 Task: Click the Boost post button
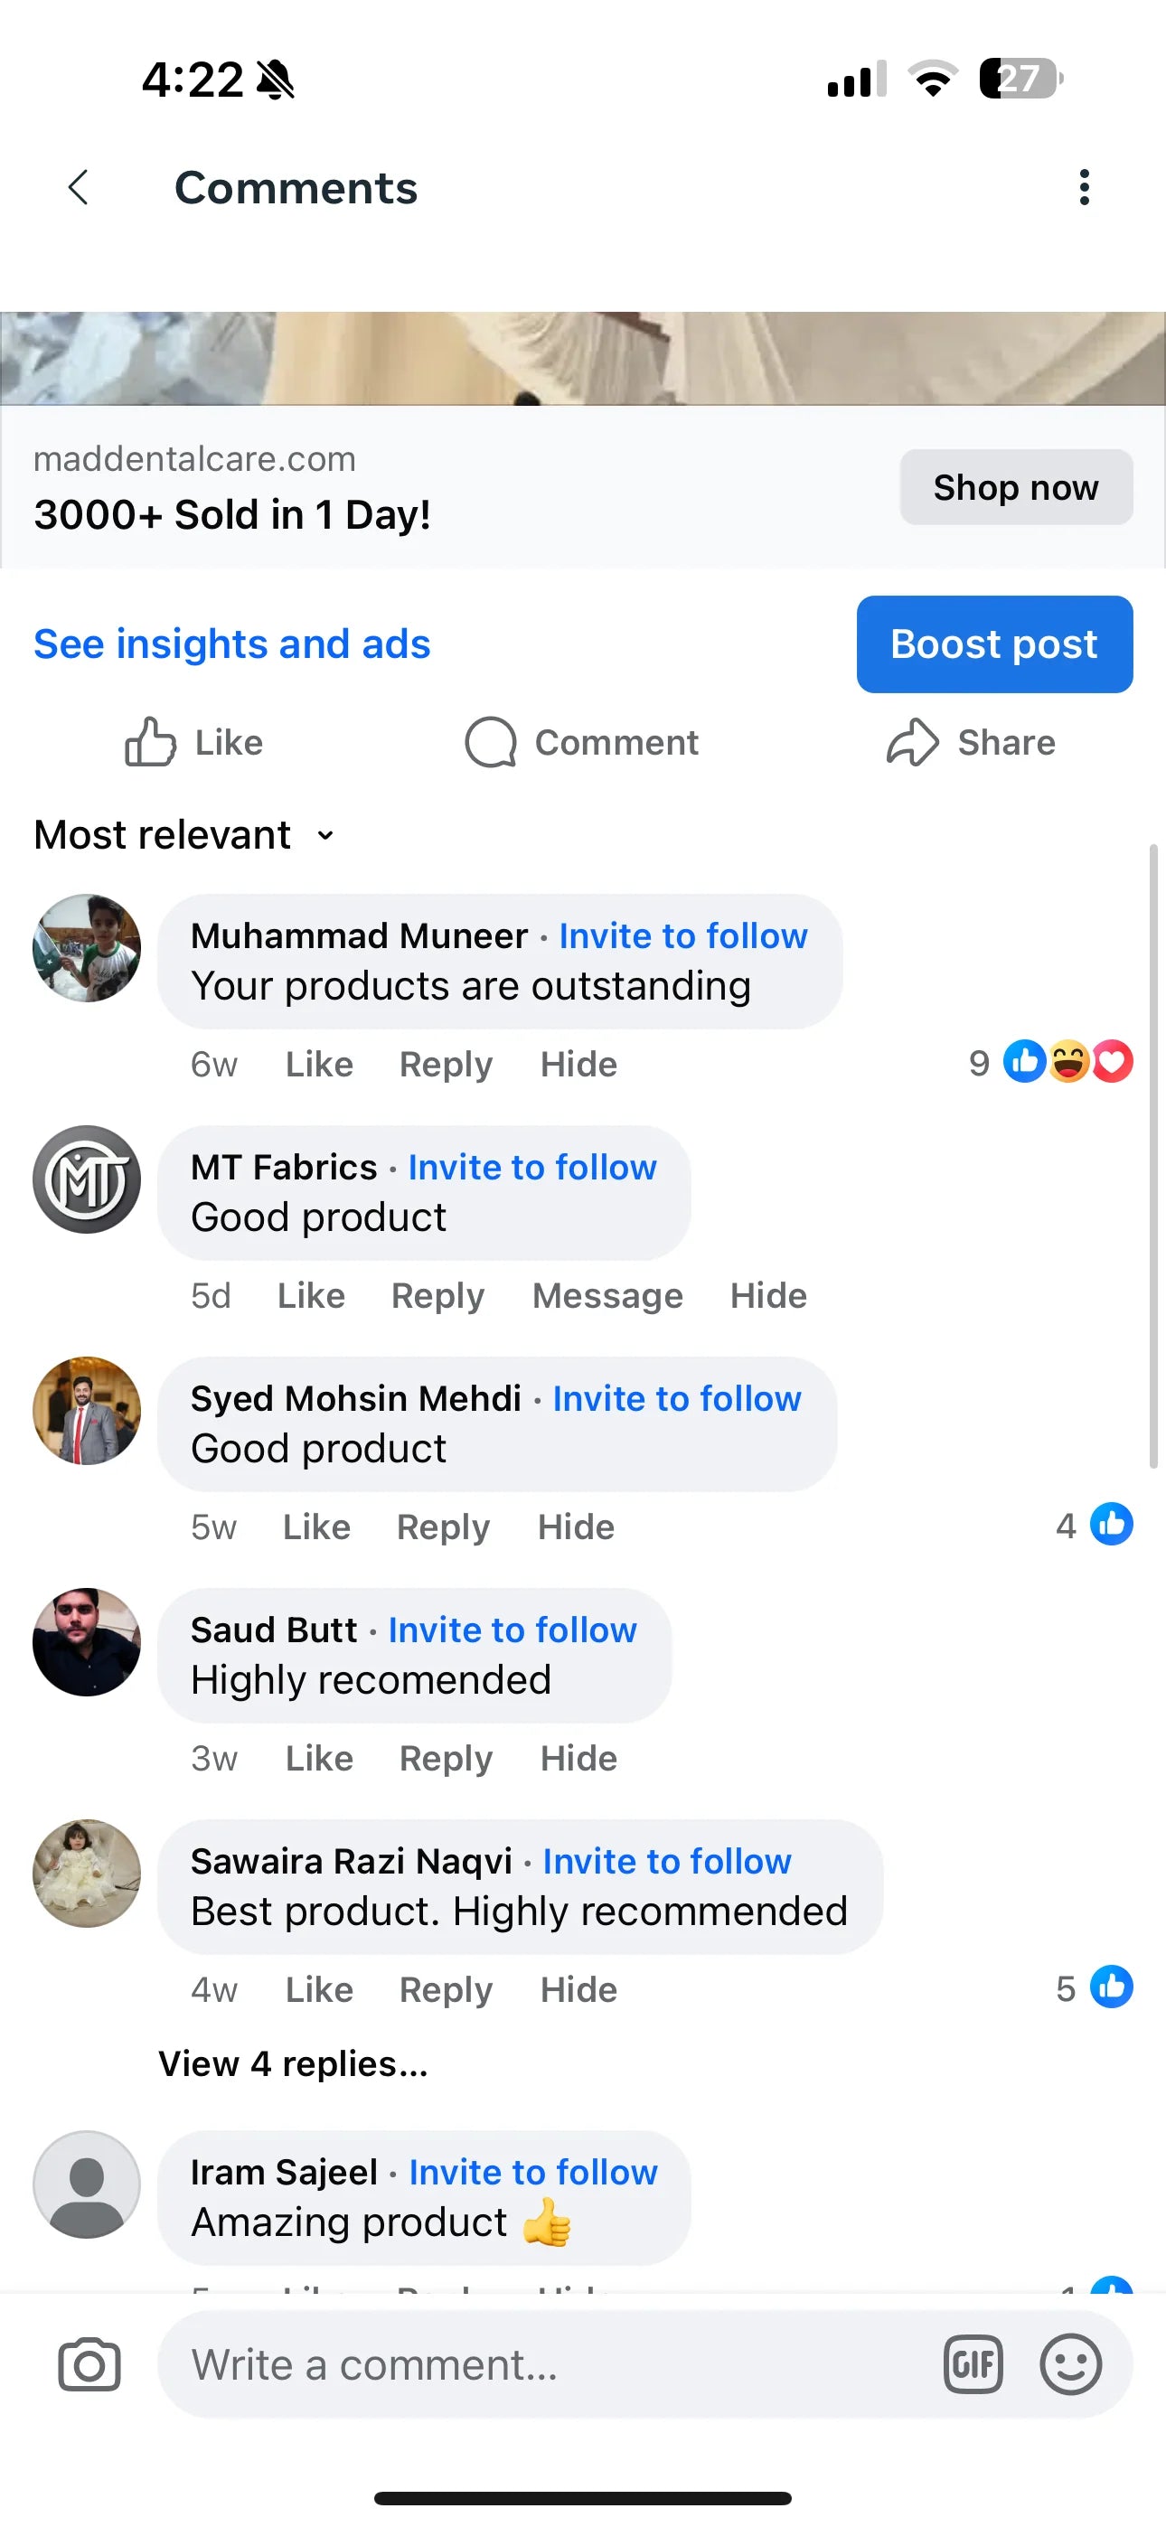[x=994, y=644]
